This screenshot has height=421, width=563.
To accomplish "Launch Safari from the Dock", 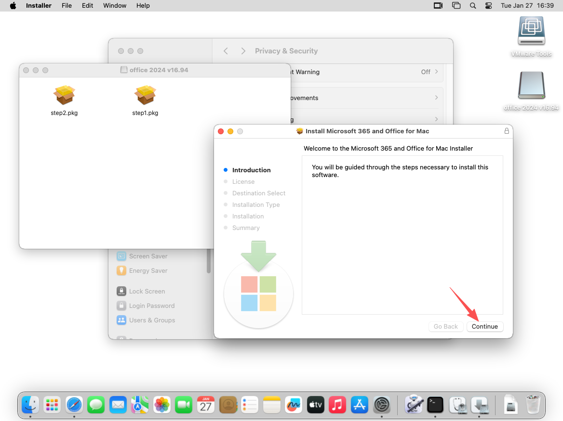I will click(74, 405).
